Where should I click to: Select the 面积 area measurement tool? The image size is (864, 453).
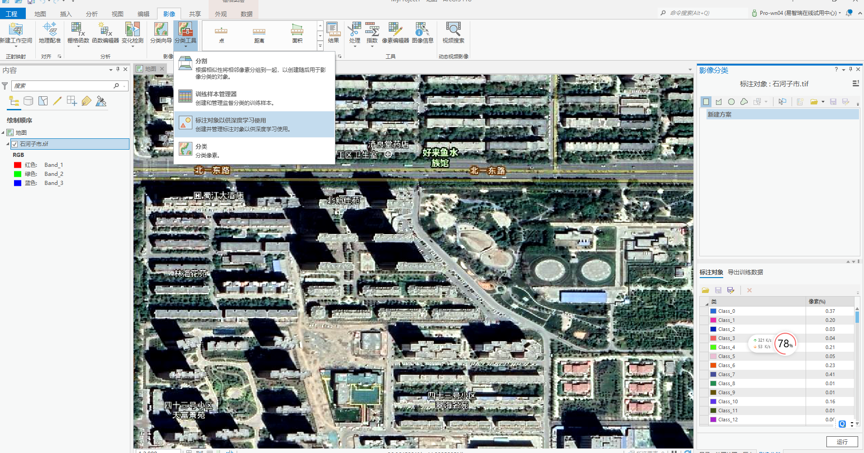coord(297,34)
